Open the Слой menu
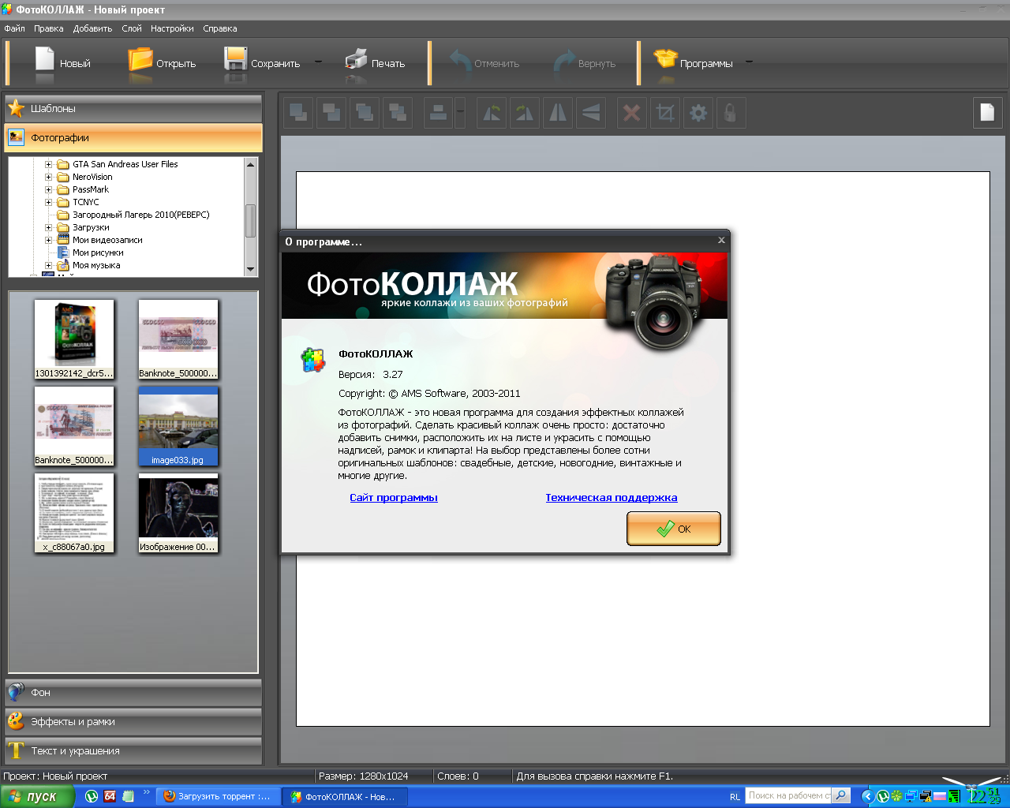The width and height of the screenshot is (1010, 808). [x=132, y=28]
